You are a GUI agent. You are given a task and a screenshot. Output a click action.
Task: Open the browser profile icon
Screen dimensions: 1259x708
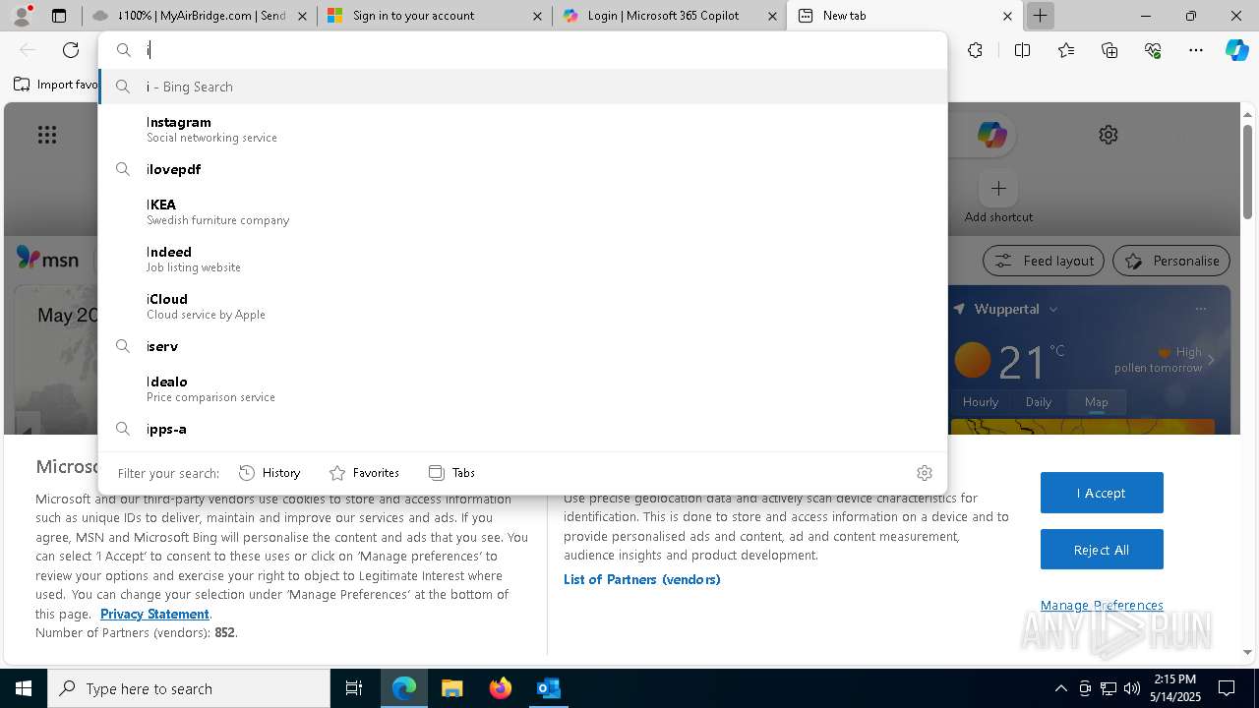22,16
